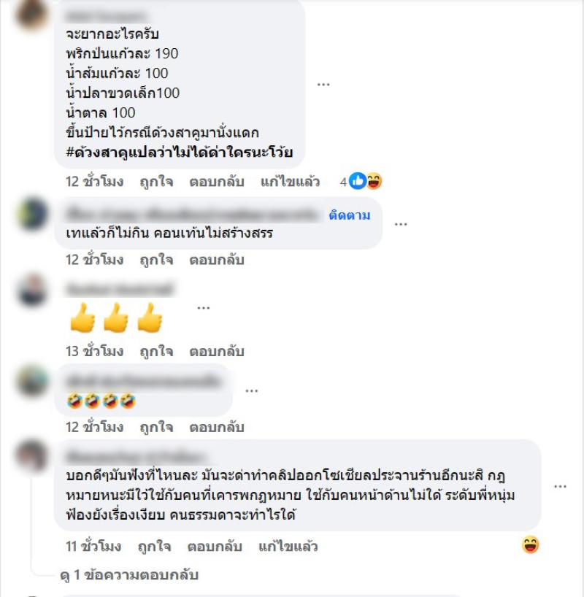Open แก้ไขแล้ว edit history on first comment
This screenshot has width=584, height=597.
point(290,182)
